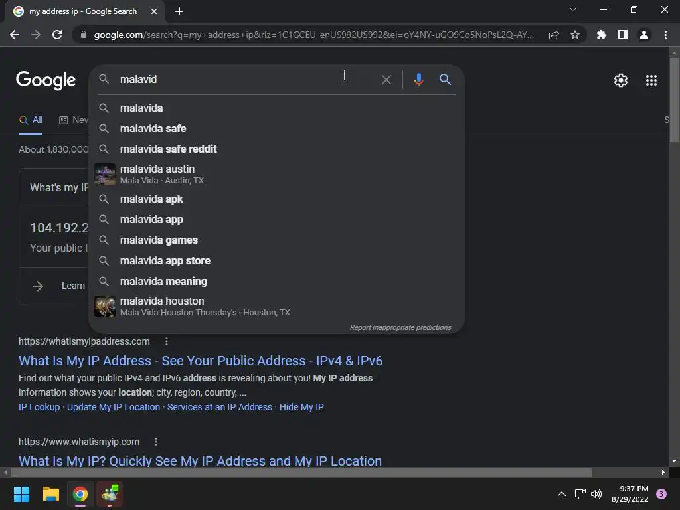Open Chrome's three-dot menu
Image resolution: width=680 pixels, height=510 pixels.
(x=665, y=35)
